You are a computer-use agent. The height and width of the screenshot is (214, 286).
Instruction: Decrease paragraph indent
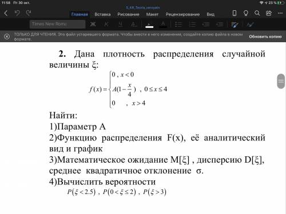[206, 25]
